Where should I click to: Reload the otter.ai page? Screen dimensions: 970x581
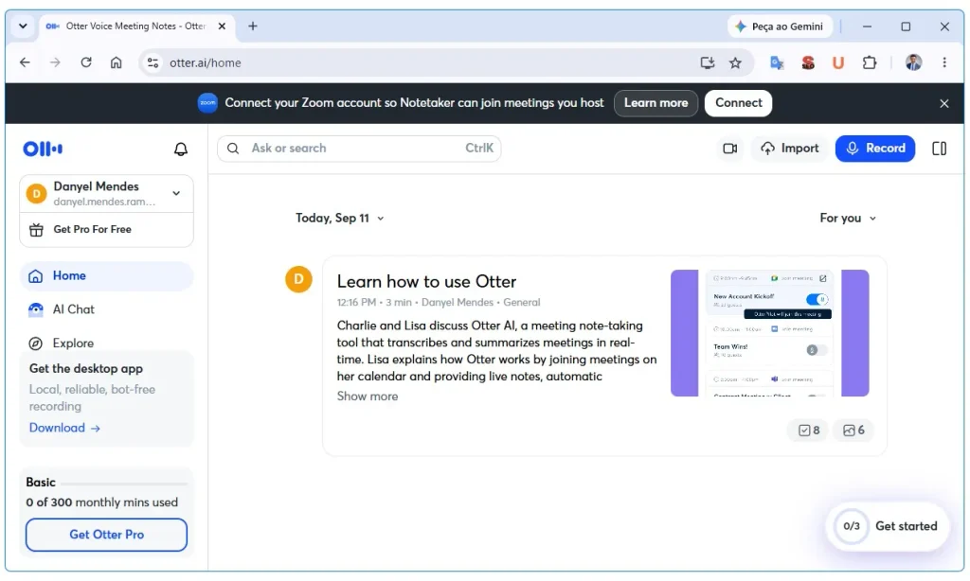coord(86,62)
